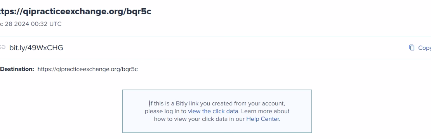This screenshot has height=139, width=431.
Task: Click the destination URL qipracticeexchange.org/bqr5c below the short link
Action: tap(87, 69)
